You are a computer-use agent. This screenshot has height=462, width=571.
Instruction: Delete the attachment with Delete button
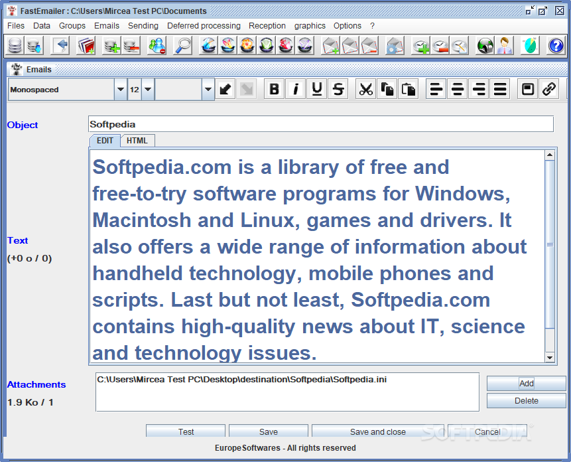click(x=526, y=401)
